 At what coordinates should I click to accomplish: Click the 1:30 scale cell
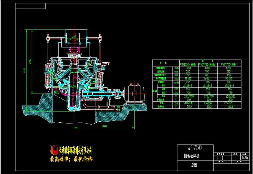244,157
